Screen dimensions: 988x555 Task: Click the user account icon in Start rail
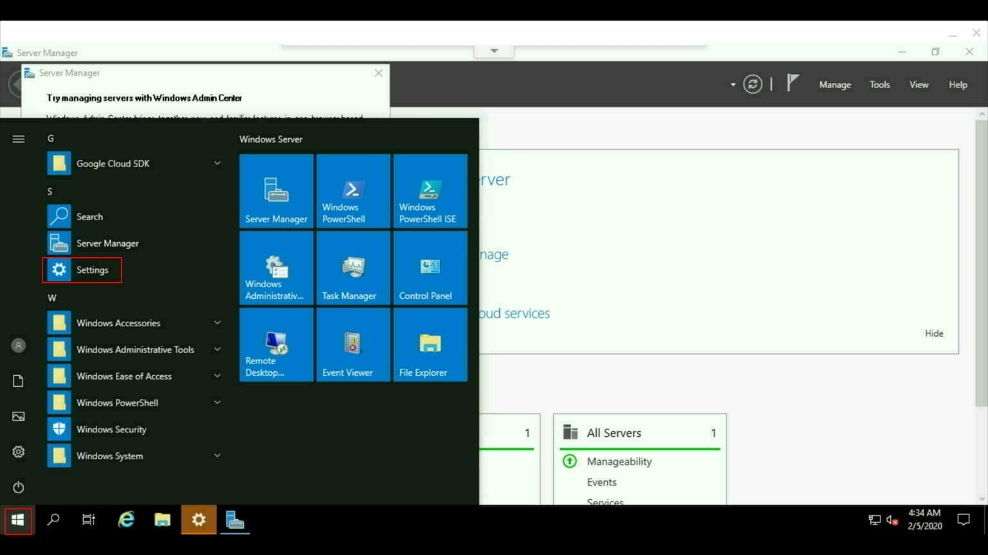(x=19, y=346)
